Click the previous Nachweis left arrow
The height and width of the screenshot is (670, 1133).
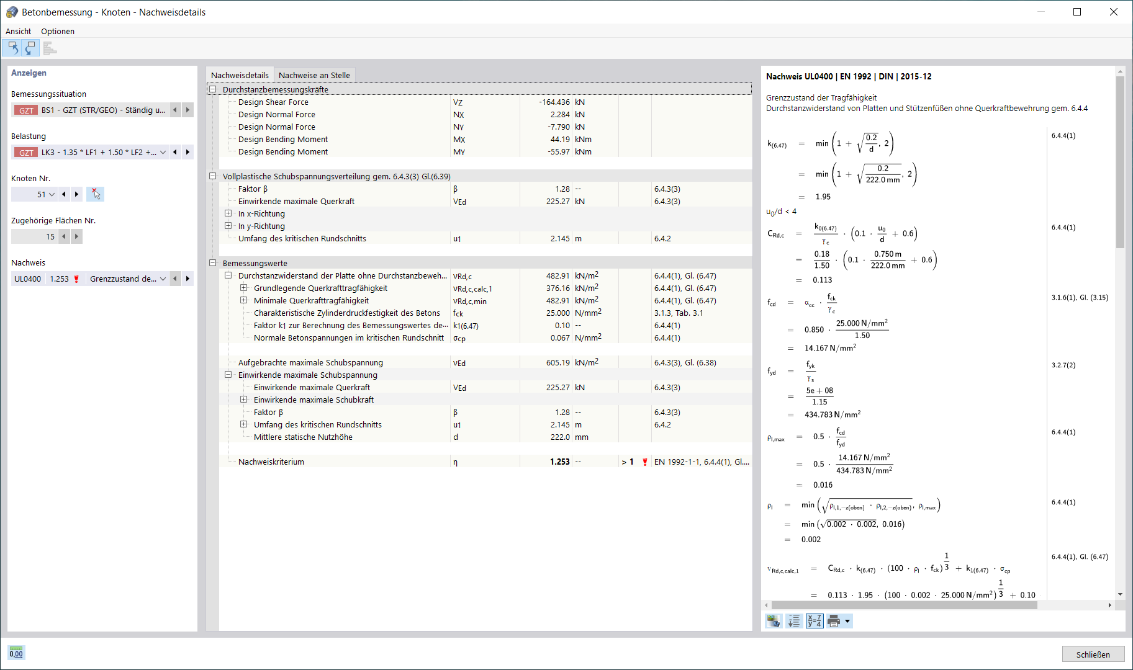pyautogui.click(x=175, y=279)
